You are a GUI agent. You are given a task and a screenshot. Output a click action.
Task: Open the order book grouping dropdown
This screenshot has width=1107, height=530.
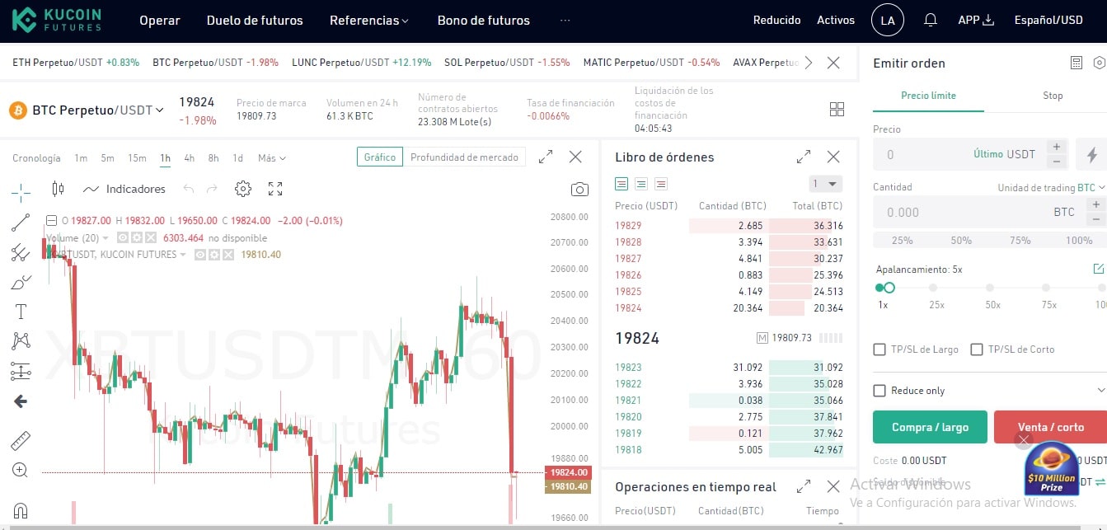[825, 184]
